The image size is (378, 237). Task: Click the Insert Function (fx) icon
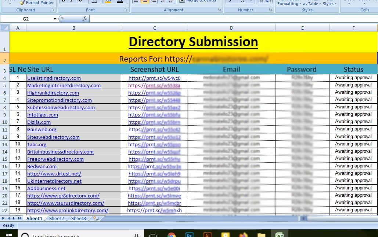(x=85, y=18)
